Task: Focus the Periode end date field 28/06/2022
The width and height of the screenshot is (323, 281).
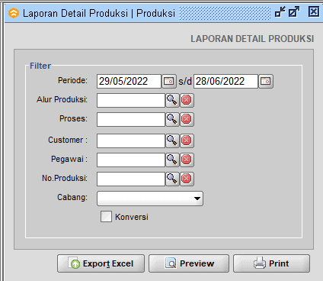Action: (x=225, y=82)
